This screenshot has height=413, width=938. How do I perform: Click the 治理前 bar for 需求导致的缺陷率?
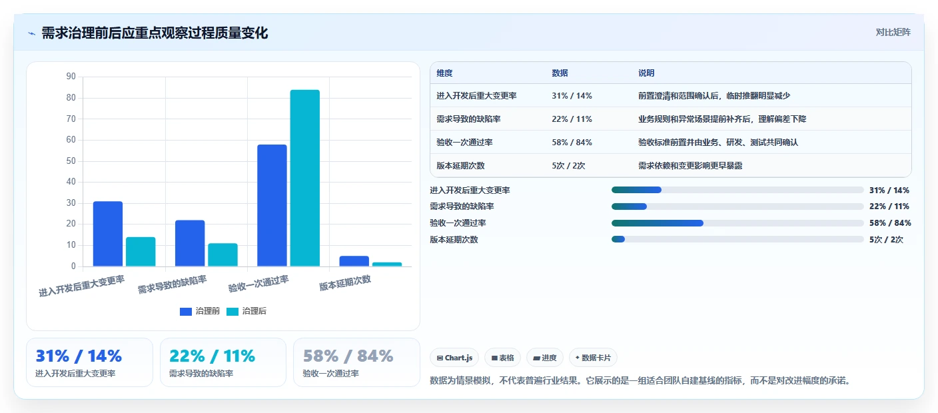tap(190, 243)
